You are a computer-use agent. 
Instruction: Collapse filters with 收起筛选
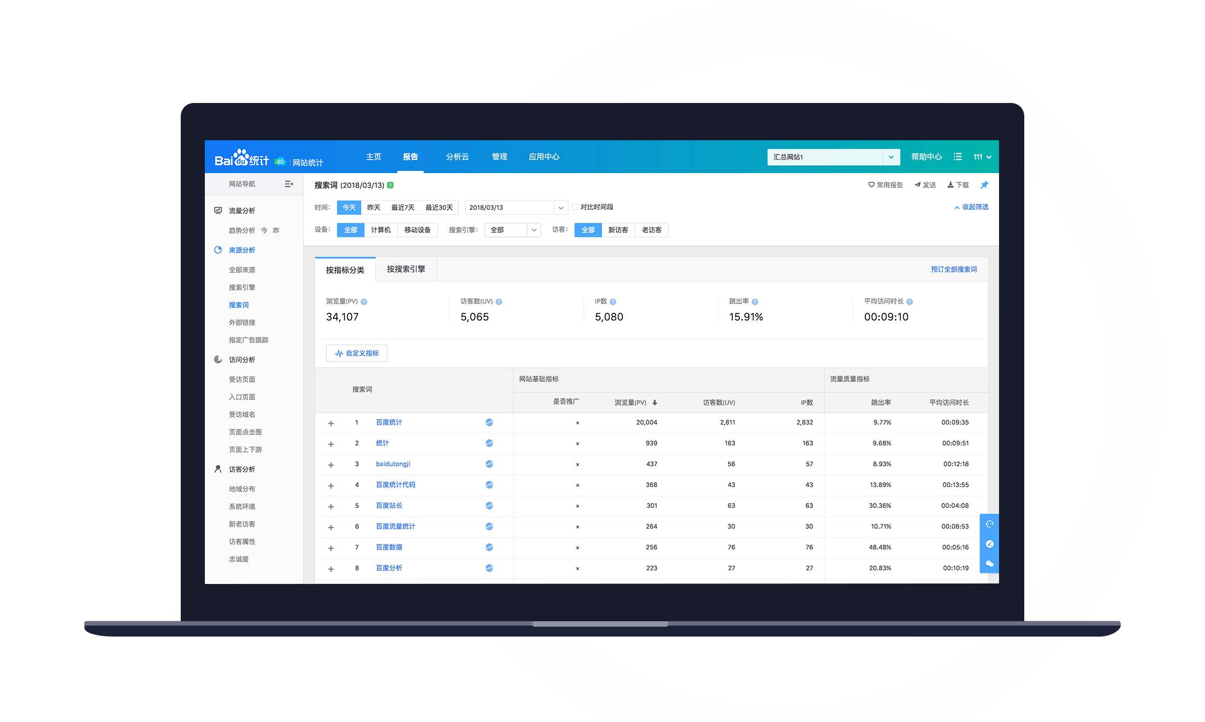[x=971, y=207]
